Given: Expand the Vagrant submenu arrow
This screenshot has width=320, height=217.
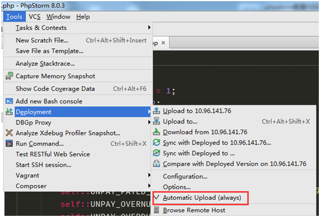Looking at the screenshot, I should click(149, 175).
